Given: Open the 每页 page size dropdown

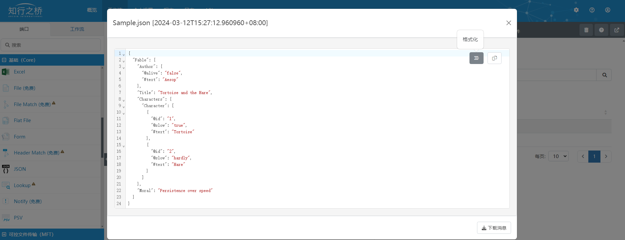Looking at the screenshot, I should pyautogui.click(x=559, y=156).
